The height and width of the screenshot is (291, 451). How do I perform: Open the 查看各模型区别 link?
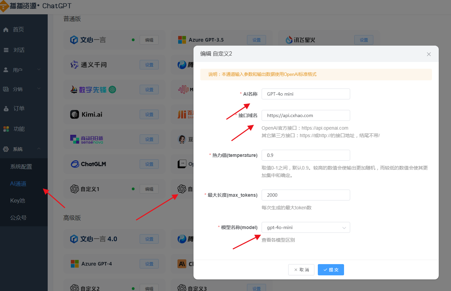coord(278,240)
